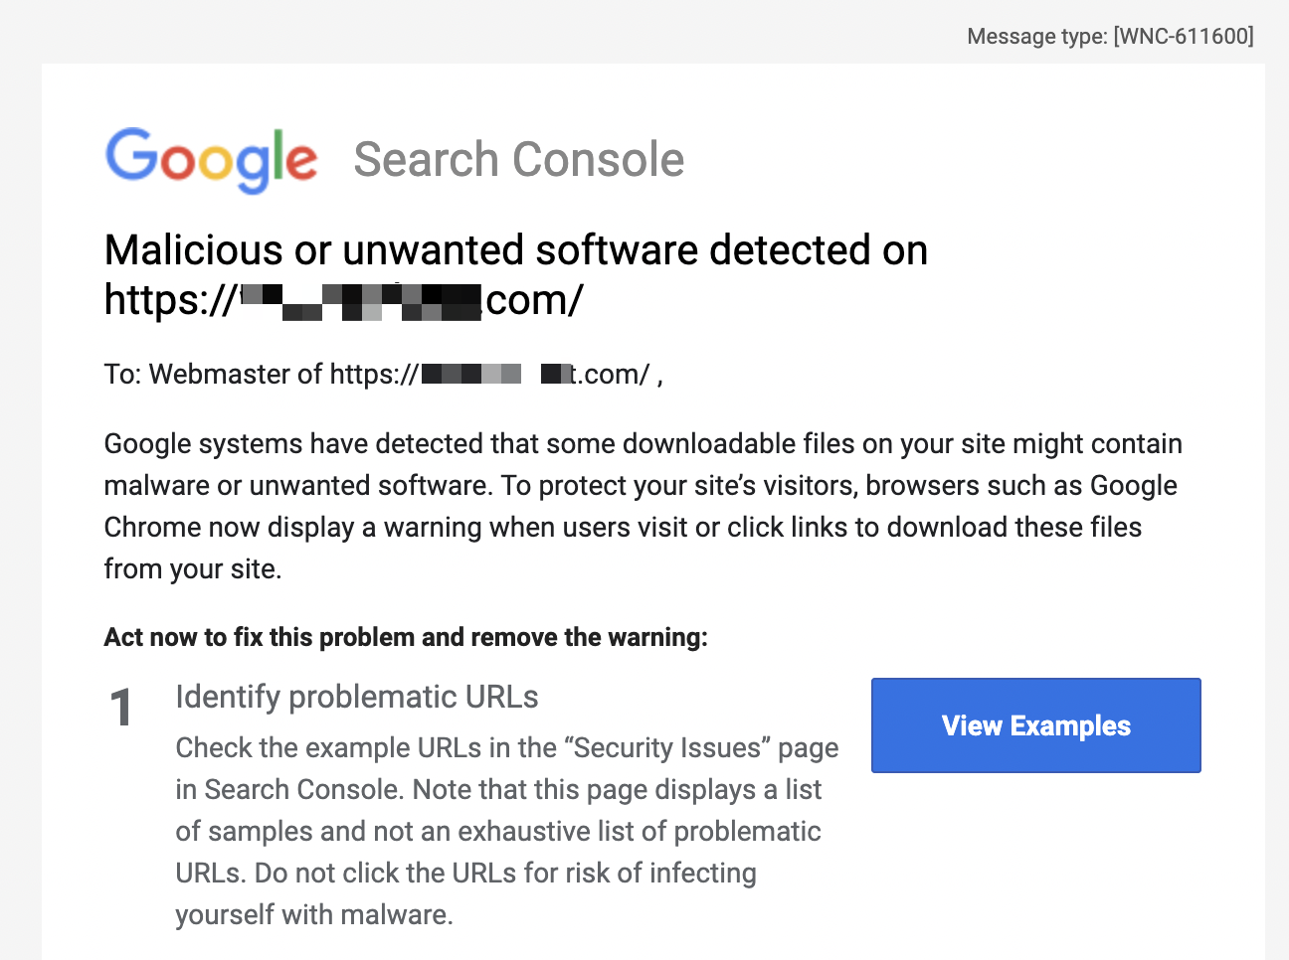This screenshot has width=1289, height=960.
Task: Click 'To: Webmaster of' greeting text
Action: [x=213, y=374]
